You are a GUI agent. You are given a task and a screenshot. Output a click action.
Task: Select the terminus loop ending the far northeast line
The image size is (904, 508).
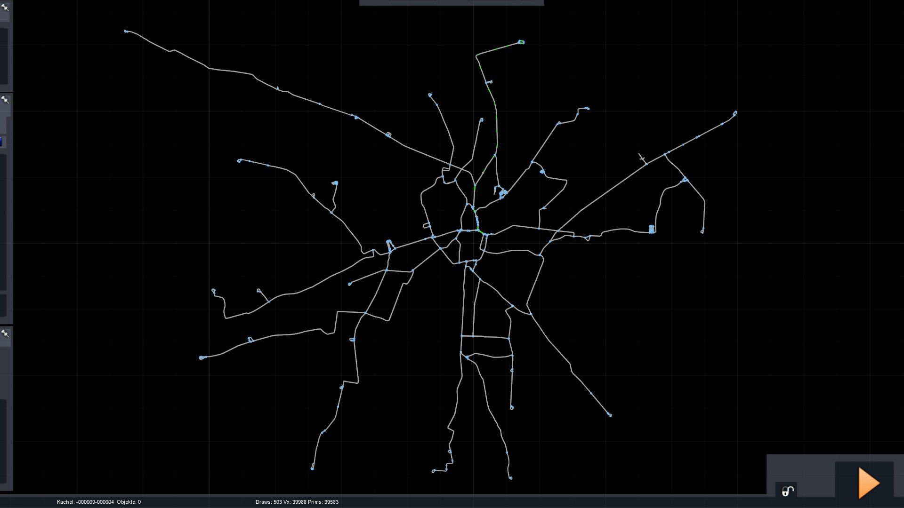point(735,113)
